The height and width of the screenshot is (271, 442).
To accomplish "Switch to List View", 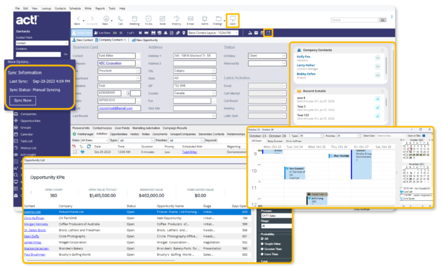I will coord(102,33).
